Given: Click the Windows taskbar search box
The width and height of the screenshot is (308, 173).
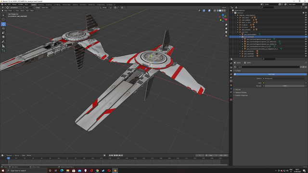Looking at the screenshot, I should pos(27,171).
